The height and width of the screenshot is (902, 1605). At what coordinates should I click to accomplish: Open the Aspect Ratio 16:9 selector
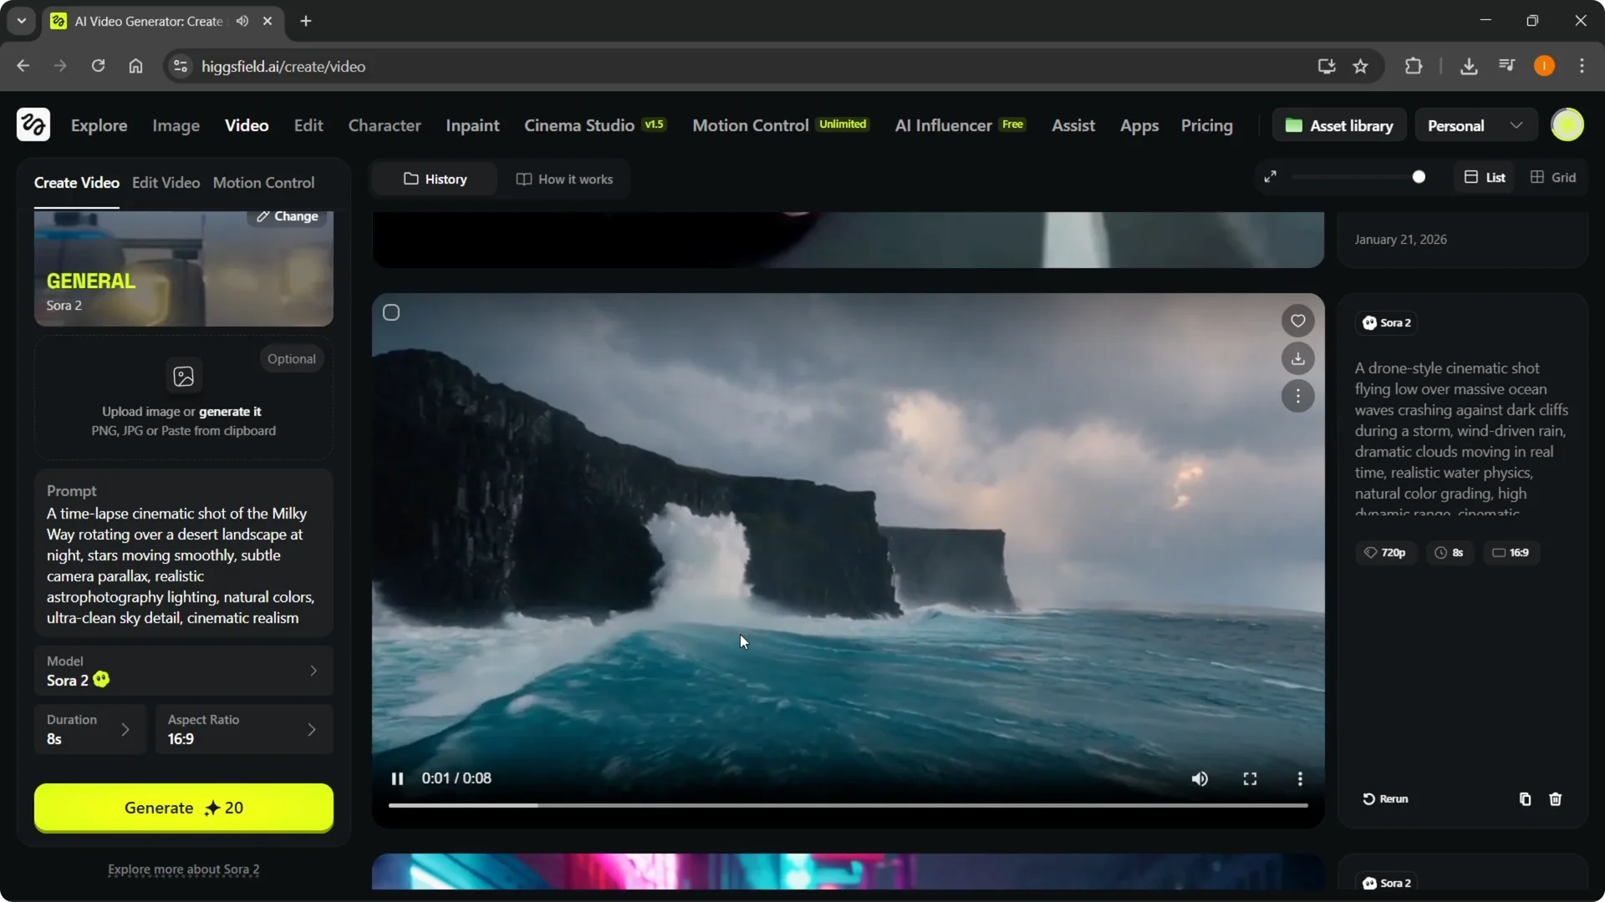243,729
